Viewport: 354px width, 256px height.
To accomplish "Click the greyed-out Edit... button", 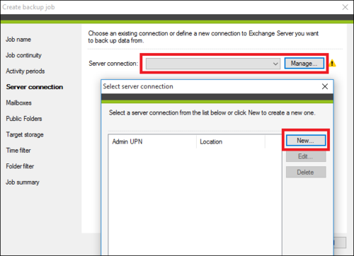I will [x=306, y=156].
